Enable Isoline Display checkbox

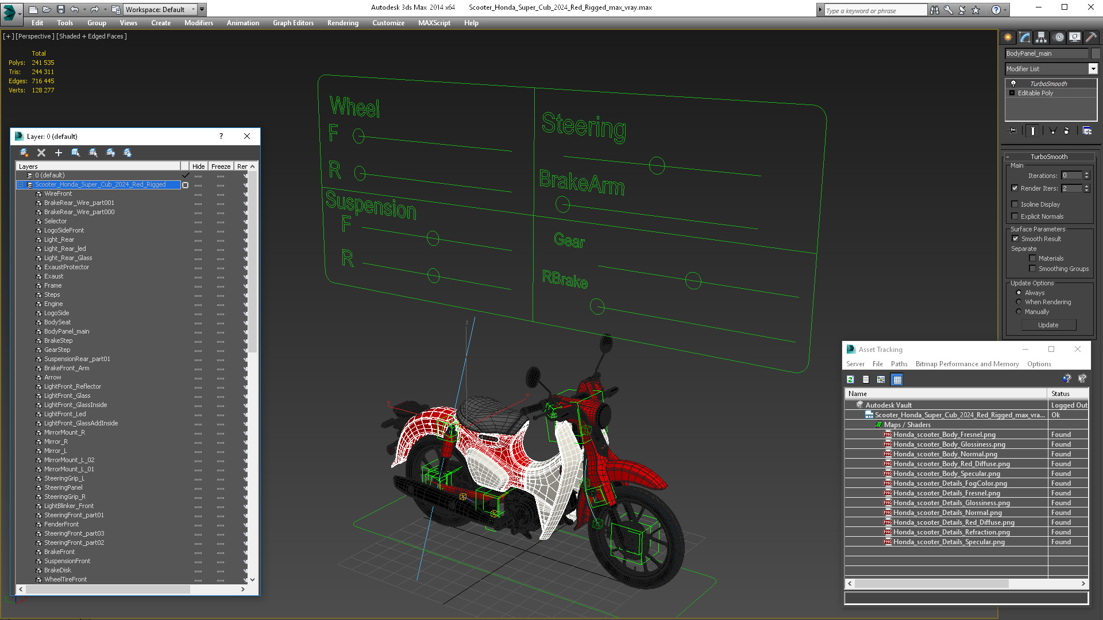1015,204
